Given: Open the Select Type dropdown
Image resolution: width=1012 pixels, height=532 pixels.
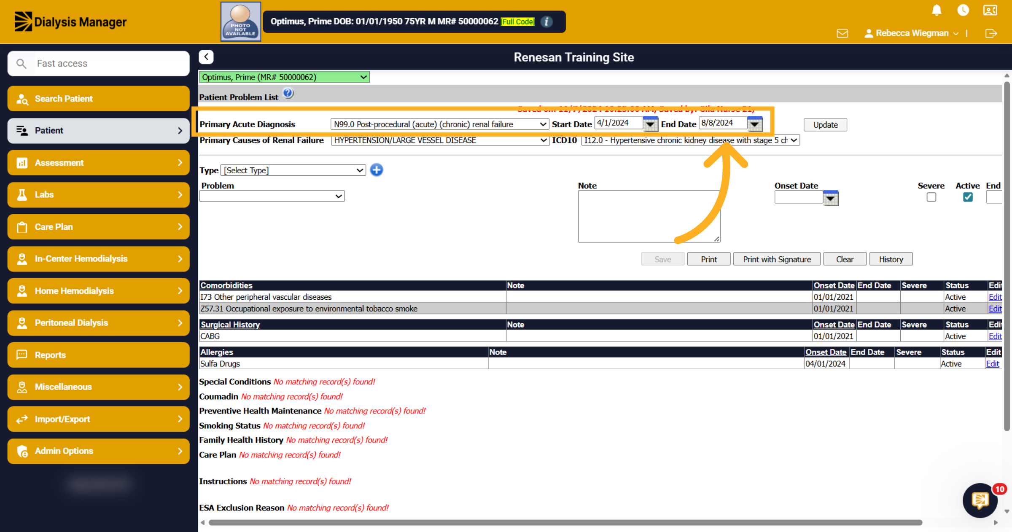Looking at the screenshot, I should tap(293, 170).
